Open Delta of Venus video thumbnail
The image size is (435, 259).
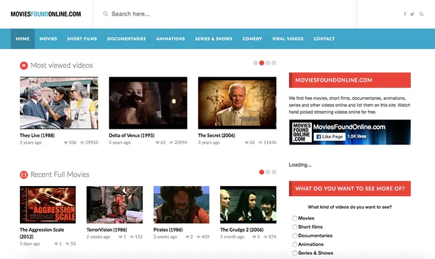tap(148, 103)
